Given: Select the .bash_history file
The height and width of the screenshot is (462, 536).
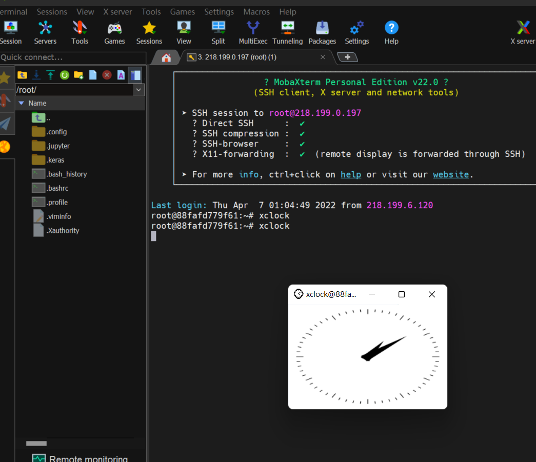Looking at the screenshot, I should [59, 174].
